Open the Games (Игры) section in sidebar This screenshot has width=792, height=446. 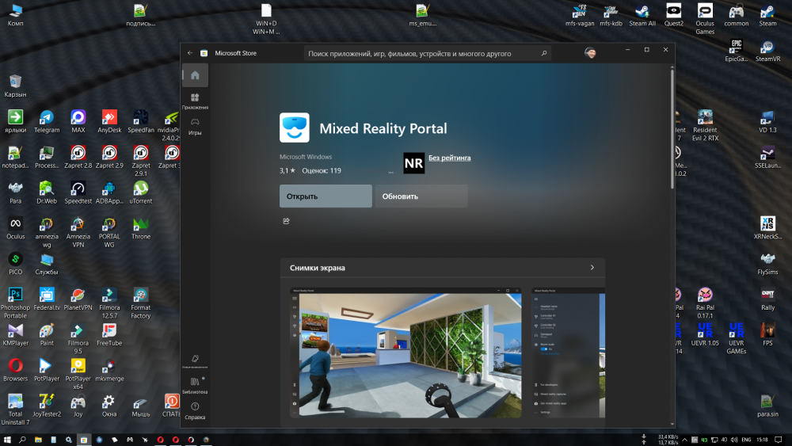(195, 126)
